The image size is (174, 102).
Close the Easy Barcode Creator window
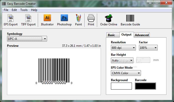[x=166, y=3]
